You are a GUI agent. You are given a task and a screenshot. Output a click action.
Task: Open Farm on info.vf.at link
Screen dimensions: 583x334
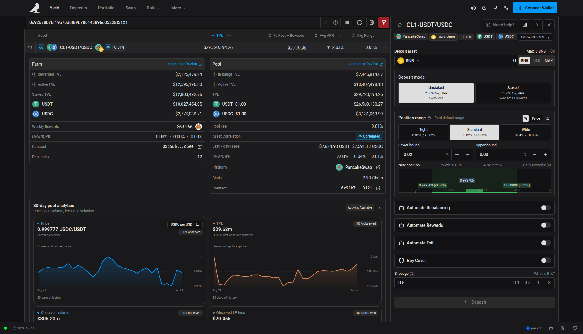185,64
